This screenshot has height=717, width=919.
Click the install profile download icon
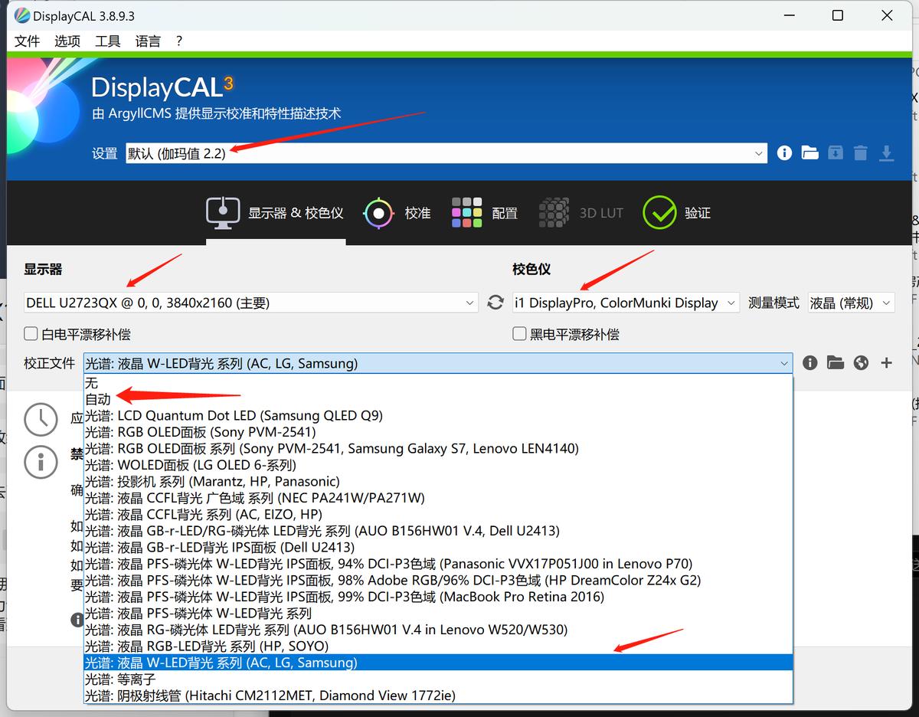[886, 153]
